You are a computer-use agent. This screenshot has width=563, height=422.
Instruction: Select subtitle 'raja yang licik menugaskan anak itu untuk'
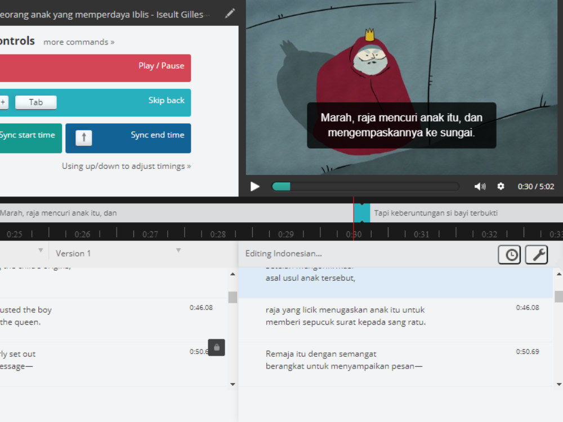point(345,309)
